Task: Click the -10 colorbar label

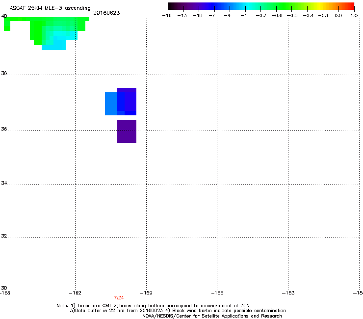Action: [x=198, y=16]
